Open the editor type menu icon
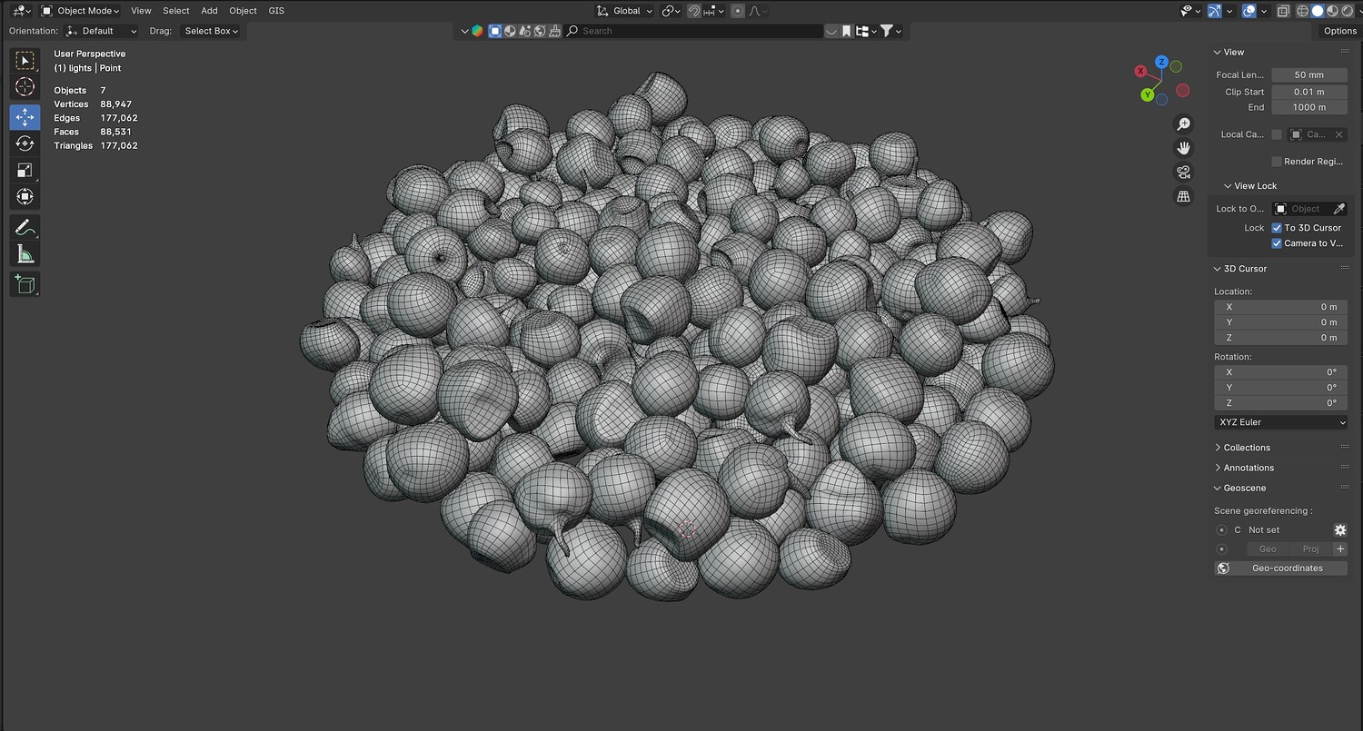 pos(20,11)
